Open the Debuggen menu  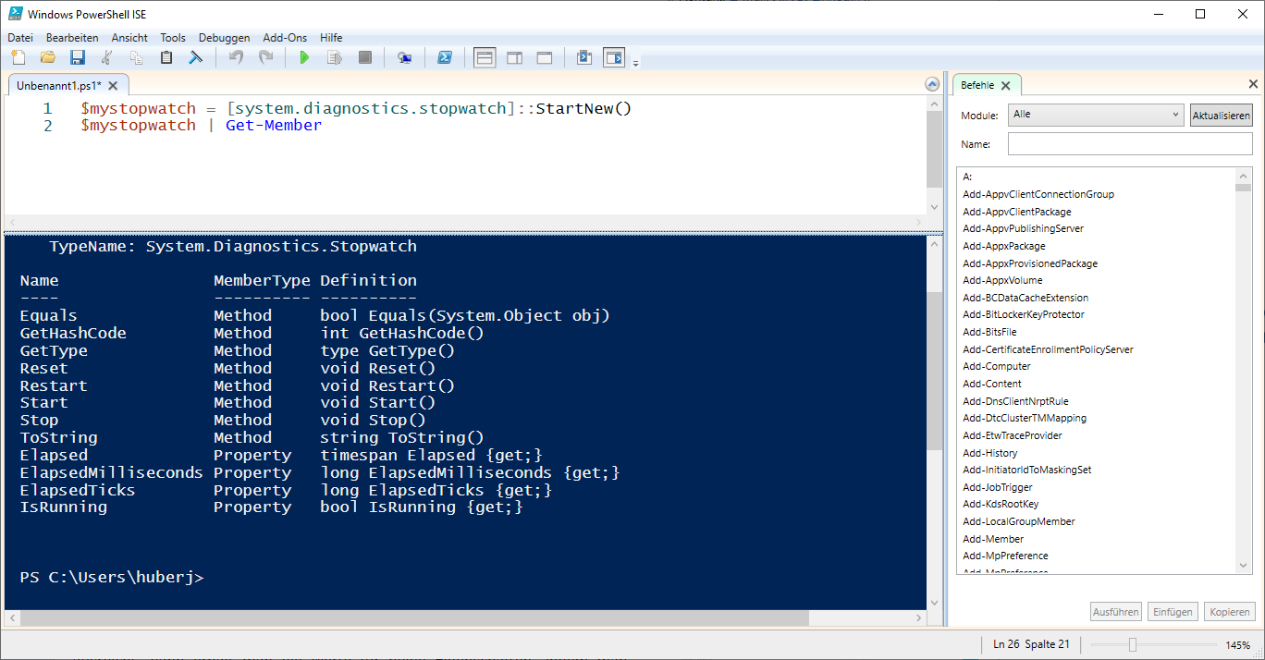224,37
